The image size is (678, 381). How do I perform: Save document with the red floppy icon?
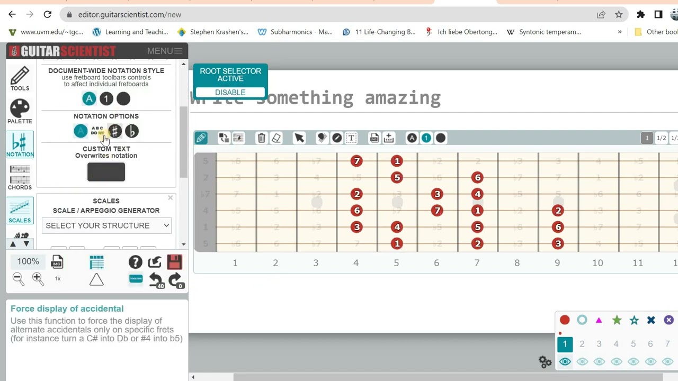(x=174, y=262)
